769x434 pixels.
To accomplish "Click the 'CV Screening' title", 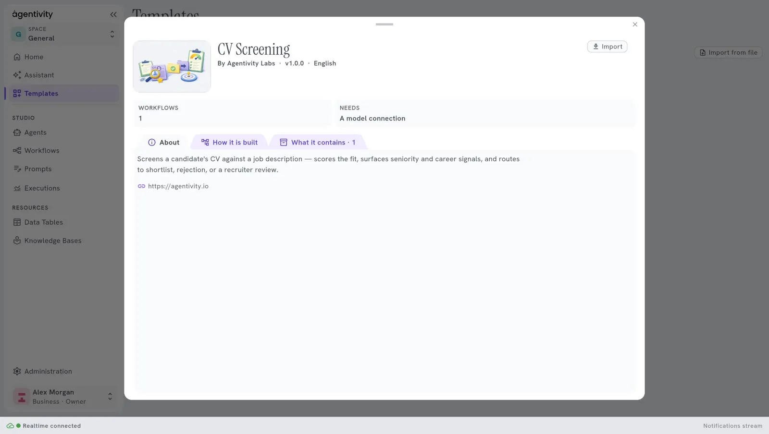I will [254, 49].
